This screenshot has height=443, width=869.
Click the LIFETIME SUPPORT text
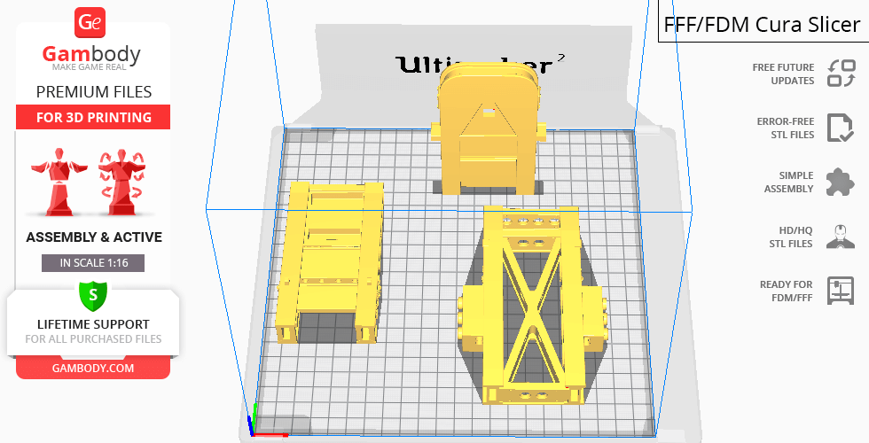pos(93,324)
